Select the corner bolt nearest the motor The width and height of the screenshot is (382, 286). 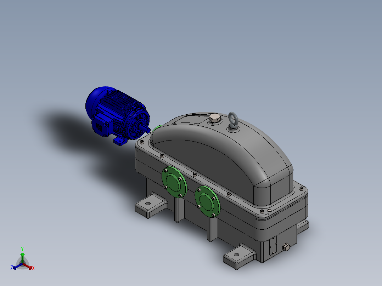(142, 142)
